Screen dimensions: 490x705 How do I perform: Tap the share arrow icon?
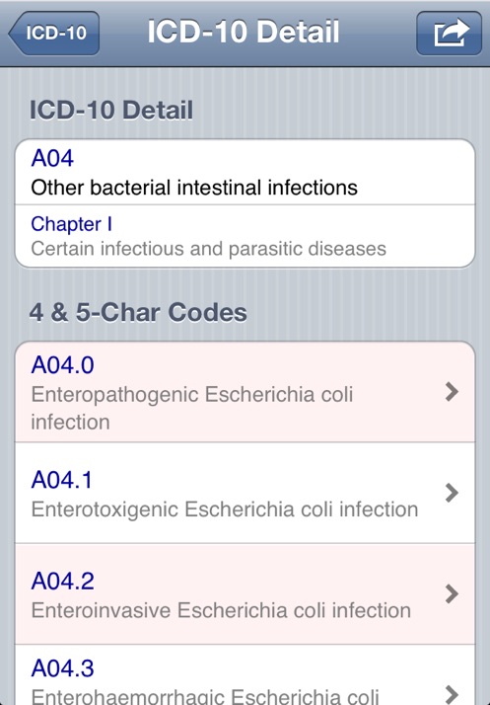point(449,33)
